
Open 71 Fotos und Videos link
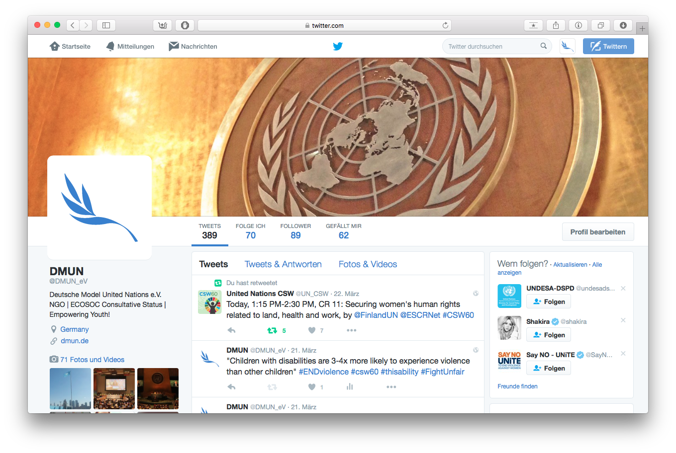[92, 360]
